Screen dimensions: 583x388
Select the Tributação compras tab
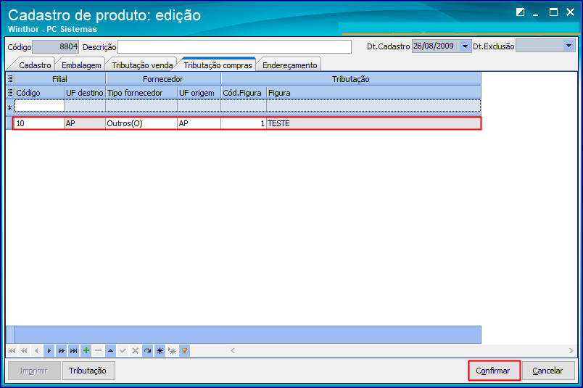(218, 65)
